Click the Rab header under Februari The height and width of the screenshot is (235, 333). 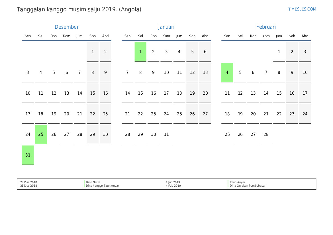tap(253, 36)
